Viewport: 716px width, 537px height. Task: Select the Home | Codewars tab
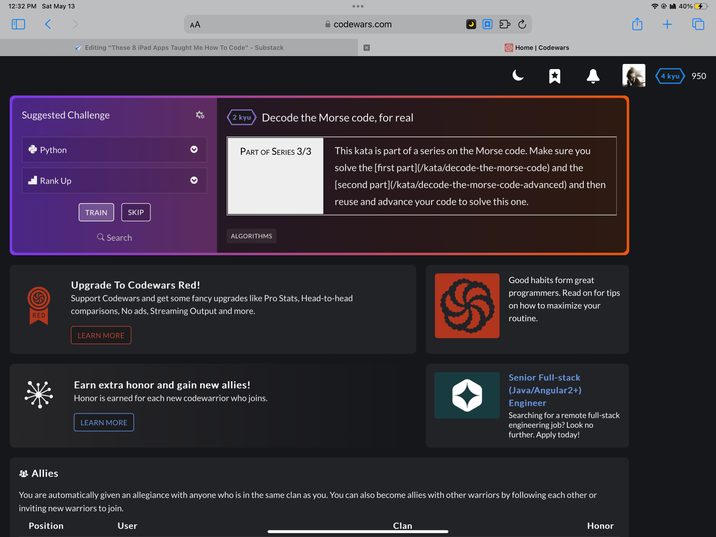tap(537, 48)
